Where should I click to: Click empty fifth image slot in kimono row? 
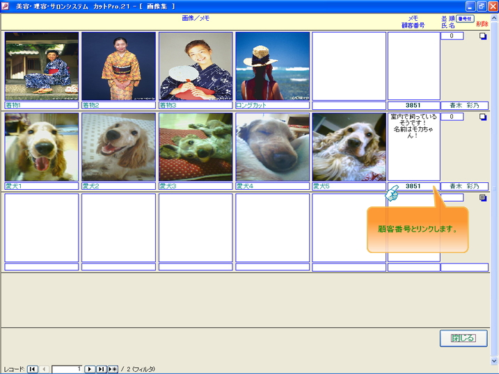[349, 66]
